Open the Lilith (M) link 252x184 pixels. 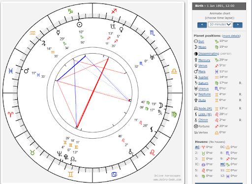click(205, 114)
